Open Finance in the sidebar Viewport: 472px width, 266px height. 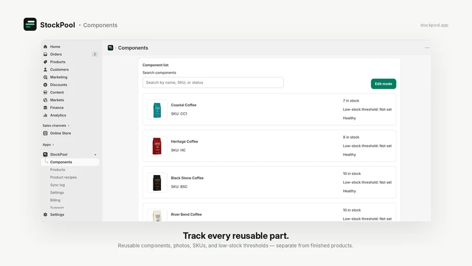[x=57, y=108]
